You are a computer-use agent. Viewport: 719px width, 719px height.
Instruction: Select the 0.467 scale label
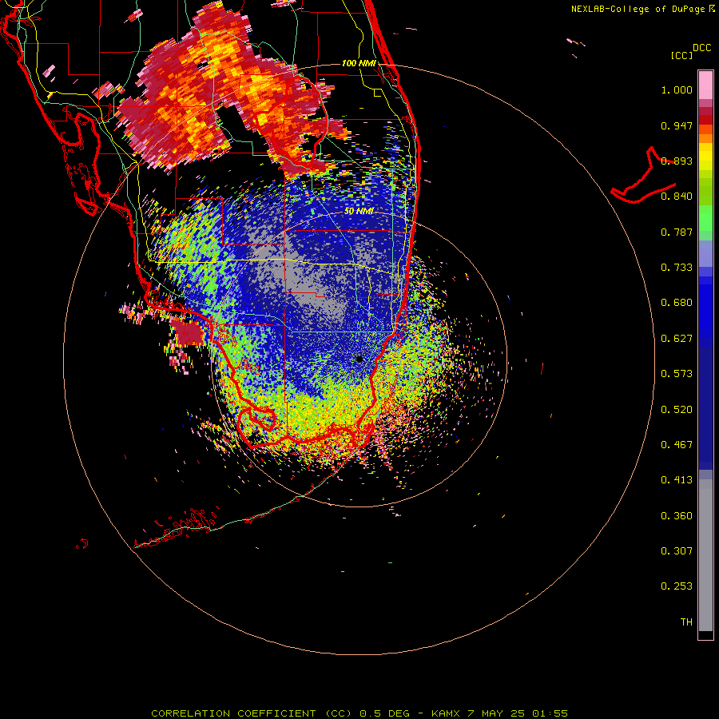(677, 445)
